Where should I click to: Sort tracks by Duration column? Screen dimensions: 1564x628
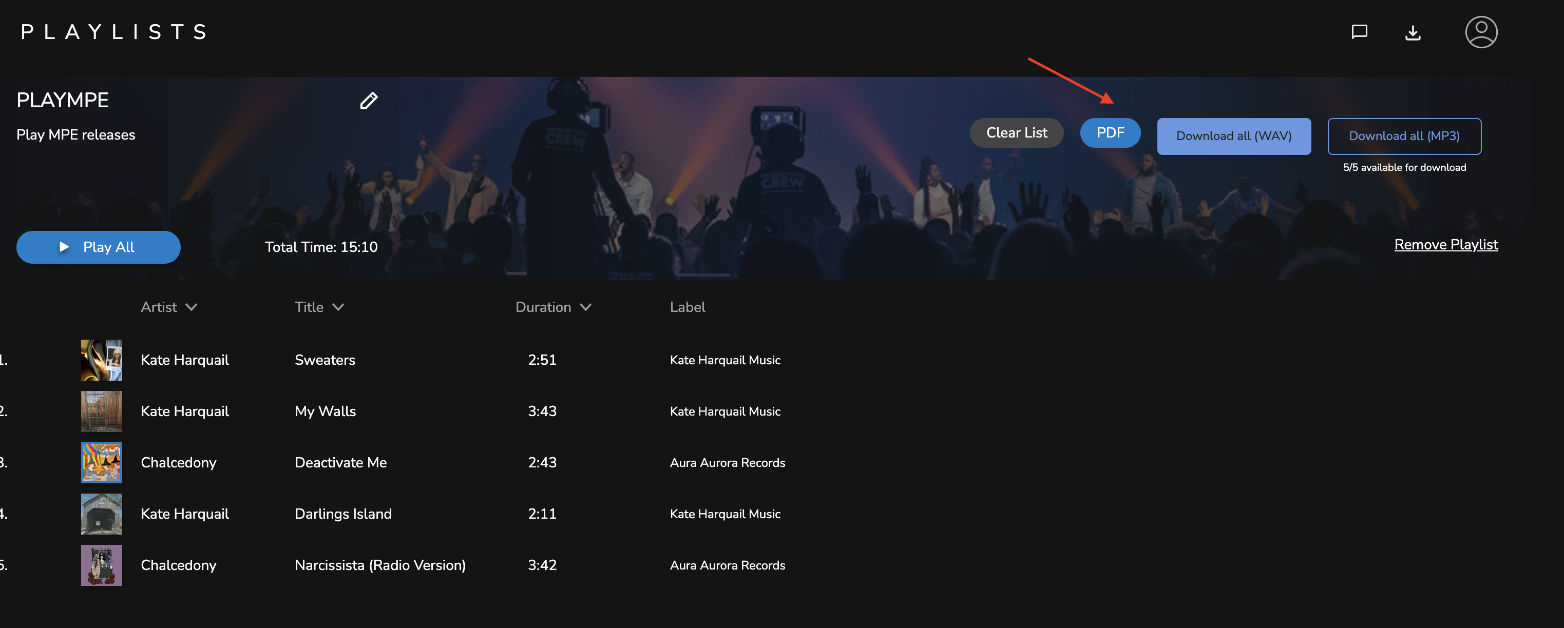(553, 307)
